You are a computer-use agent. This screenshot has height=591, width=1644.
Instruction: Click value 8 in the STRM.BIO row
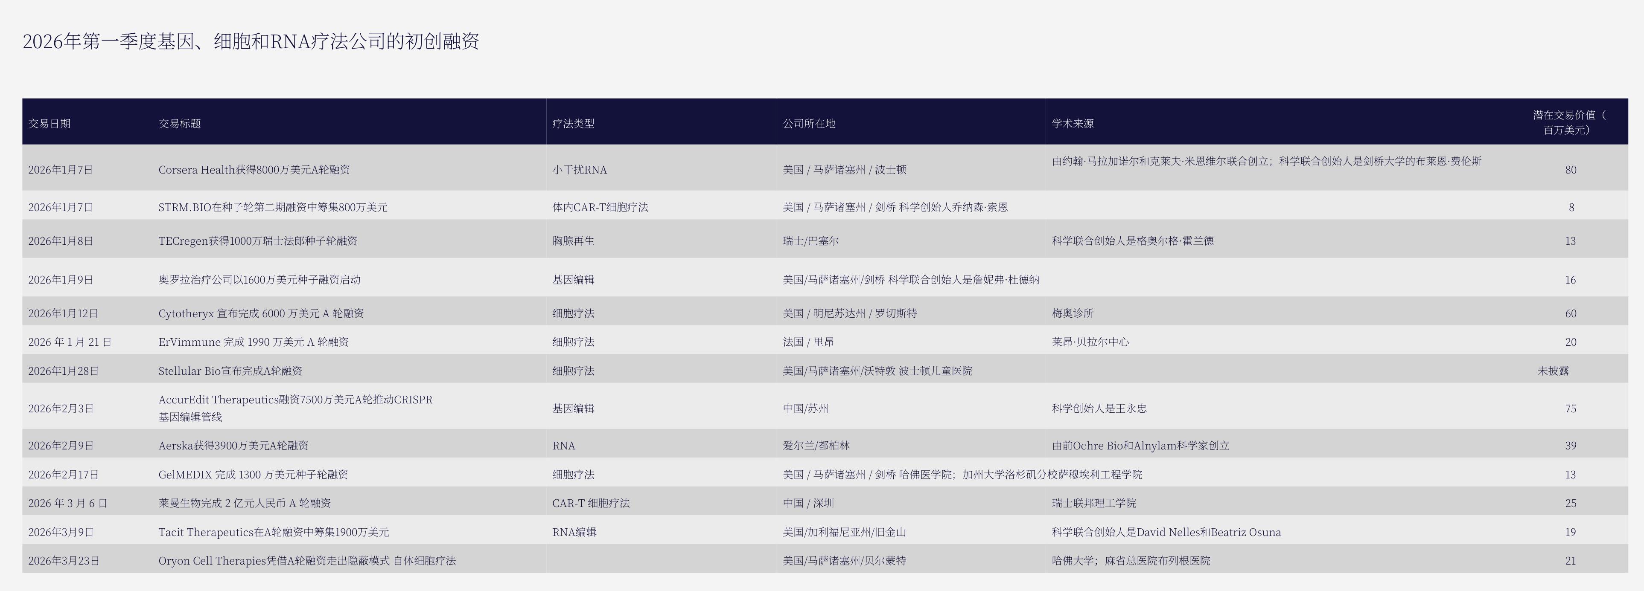[1571, 207]
